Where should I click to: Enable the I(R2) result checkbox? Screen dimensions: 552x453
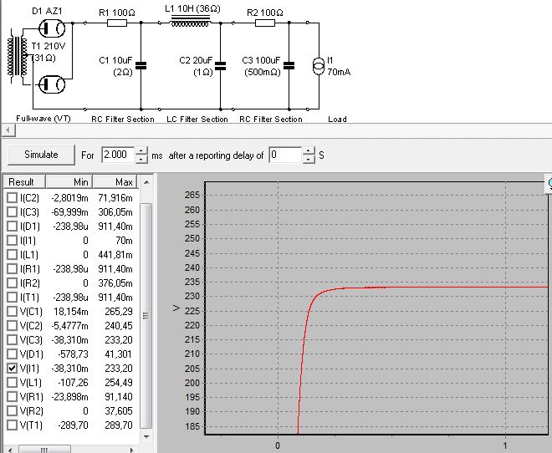coord(12,283)
